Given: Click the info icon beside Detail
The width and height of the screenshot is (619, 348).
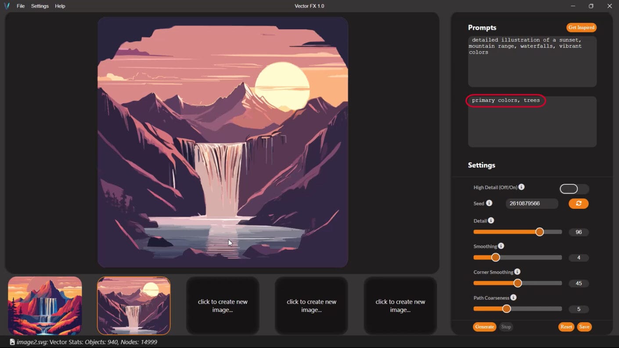Looking at the screenshot, I should [x=492, y=220].
